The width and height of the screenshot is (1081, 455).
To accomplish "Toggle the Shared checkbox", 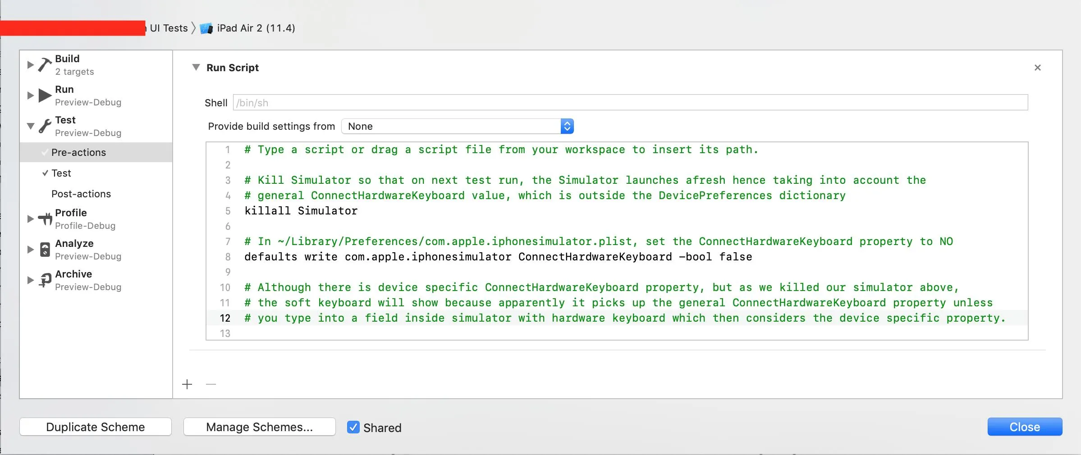I will 353,427.
